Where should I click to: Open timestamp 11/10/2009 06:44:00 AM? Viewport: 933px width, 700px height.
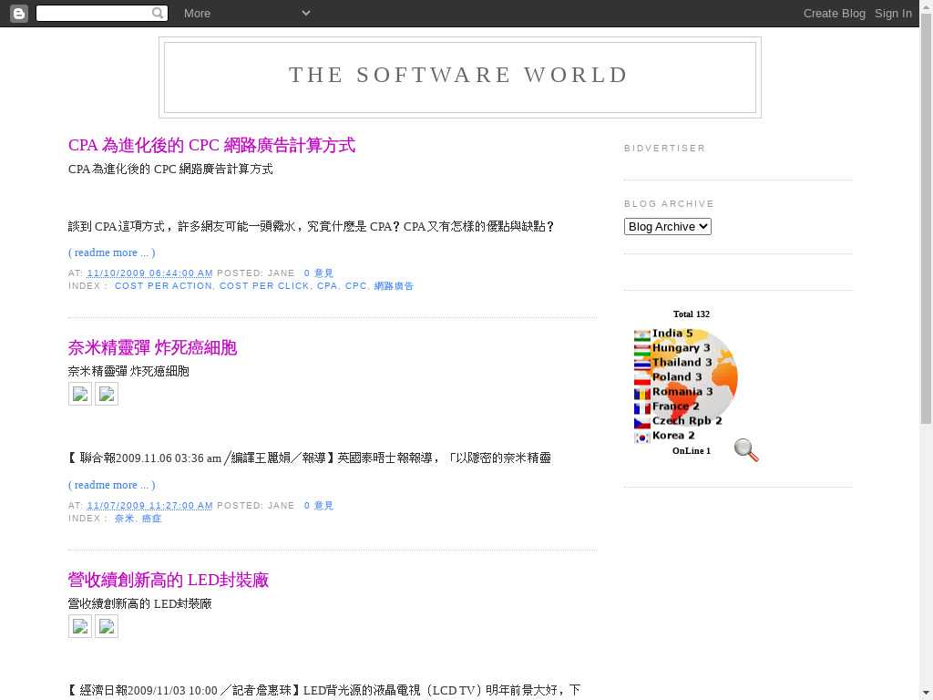(x=150, y=273)
